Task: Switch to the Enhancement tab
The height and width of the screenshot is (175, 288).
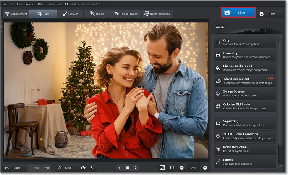Action: (x=16, y=14)
